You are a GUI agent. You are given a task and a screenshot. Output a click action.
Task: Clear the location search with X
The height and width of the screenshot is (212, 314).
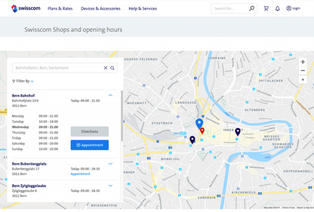pyautogui.click(x=105, y=68)
